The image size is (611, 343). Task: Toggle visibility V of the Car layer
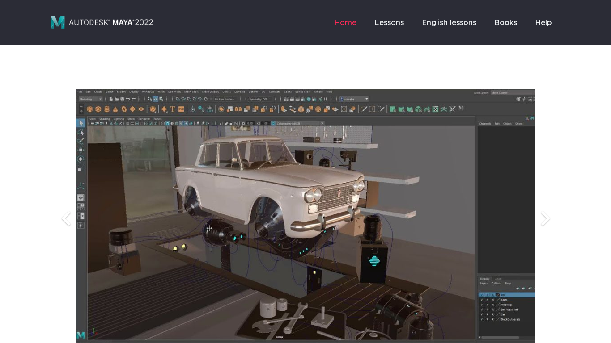pos(482,314)
